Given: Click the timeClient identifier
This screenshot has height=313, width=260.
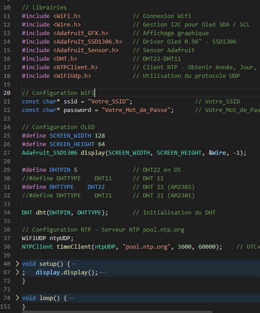Looking at the screenshot, I should coord(74,247).
